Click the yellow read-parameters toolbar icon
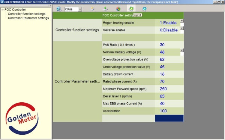The height and width of the screenshot is (140, 225). click(92, 9)
